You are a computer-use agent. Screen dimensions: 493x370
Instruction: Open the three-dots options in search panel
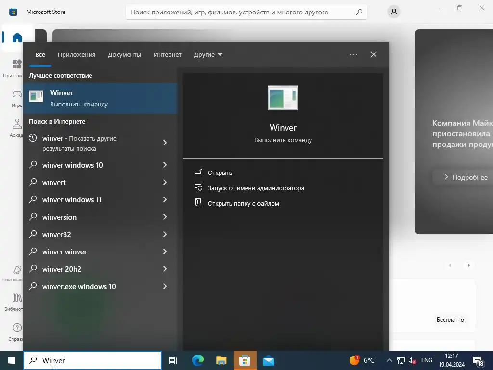[353, 54]
